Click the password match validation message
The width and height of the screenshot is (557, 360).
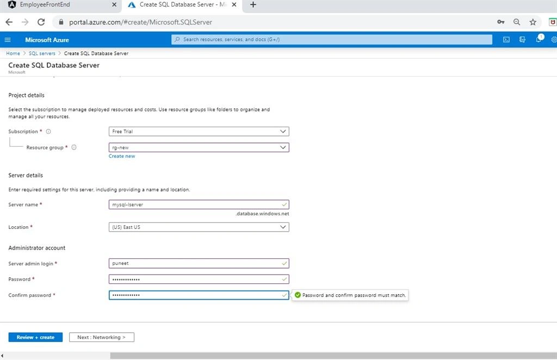[x=350, y=295]
